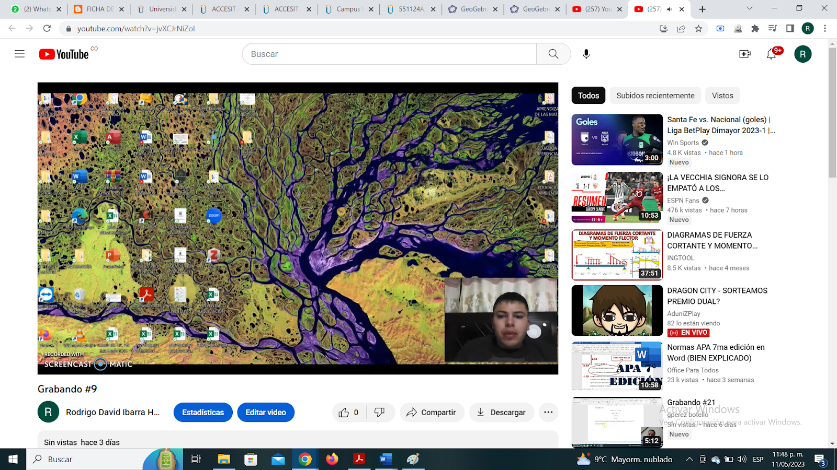Open DRAGON CITY live stream thumbnail
Screen dimensions: 837x470
[617, 310]
